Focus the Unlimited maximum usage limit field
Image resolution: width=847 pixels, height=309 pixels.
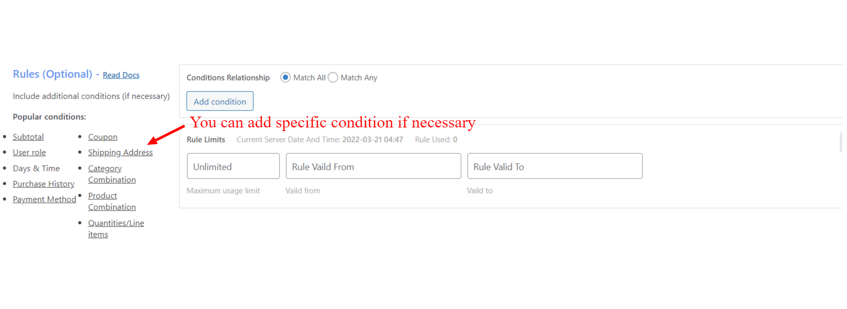click(233, 166)
